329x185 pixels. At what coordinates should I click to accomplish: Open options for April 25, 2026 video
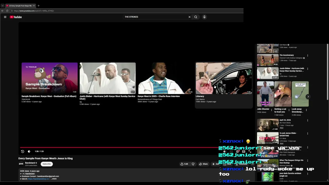coord(307,120)
